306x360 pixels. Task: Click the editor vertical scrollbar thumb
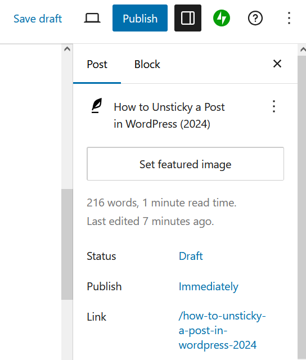coord(67,244)
